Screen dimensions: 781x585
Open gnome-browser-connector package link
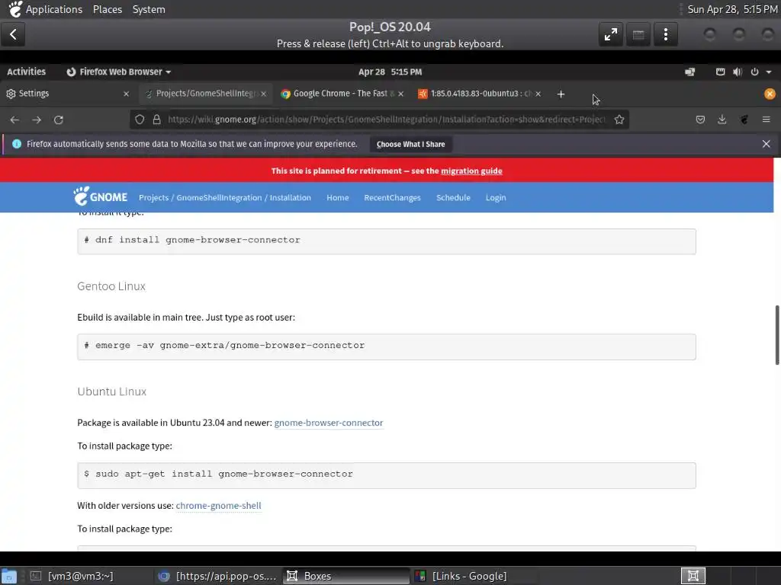click(x=328, y=423)
